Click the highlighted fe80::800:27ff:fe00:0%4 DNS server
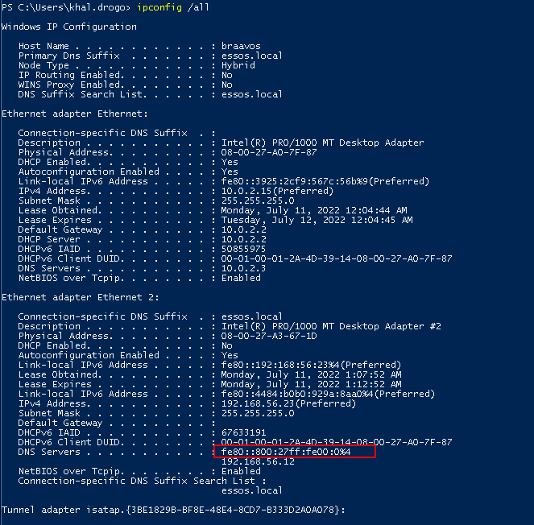 286,452
